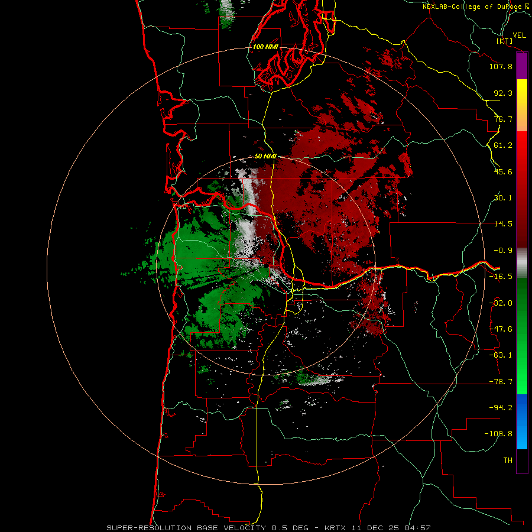The width and height of the screenshot is (532, 532).
Task: Click the purple segment of color bar
Action: click(x=522, y=66)
